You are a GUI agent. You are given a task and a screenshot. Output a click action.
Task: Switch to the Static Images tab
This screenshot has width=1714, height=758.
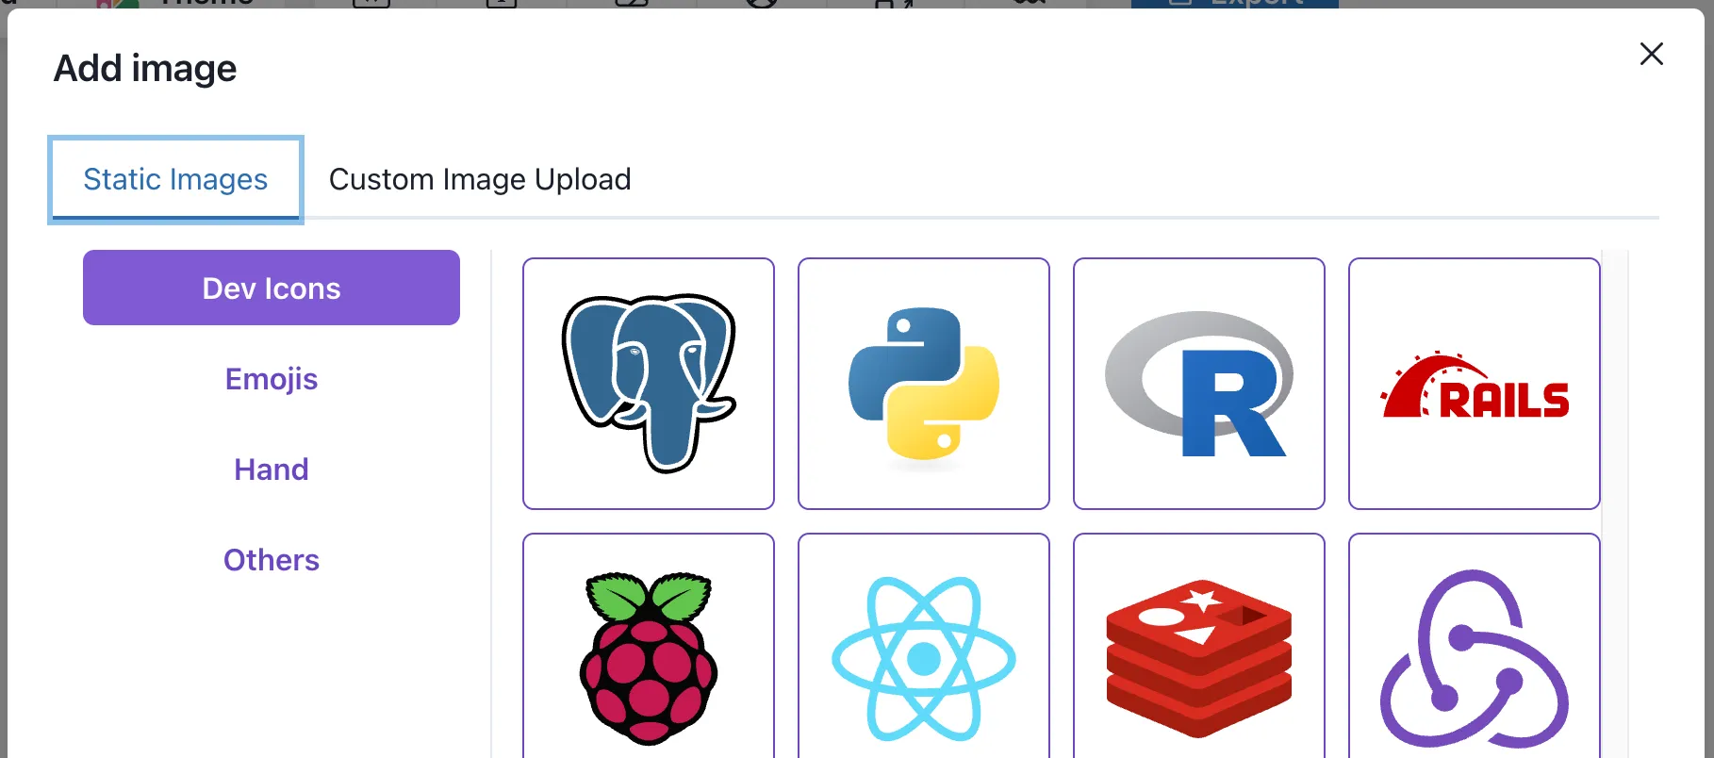[175, 179]
